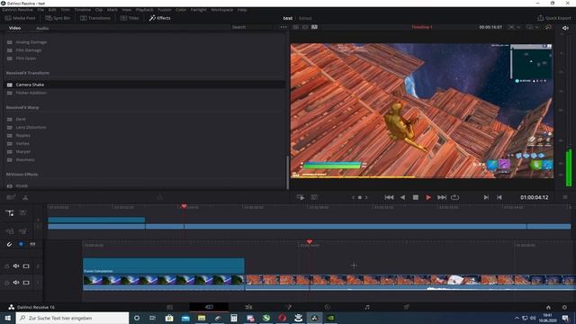576x324 pixels.
Task: Stop playback
Action: [416, 198]
